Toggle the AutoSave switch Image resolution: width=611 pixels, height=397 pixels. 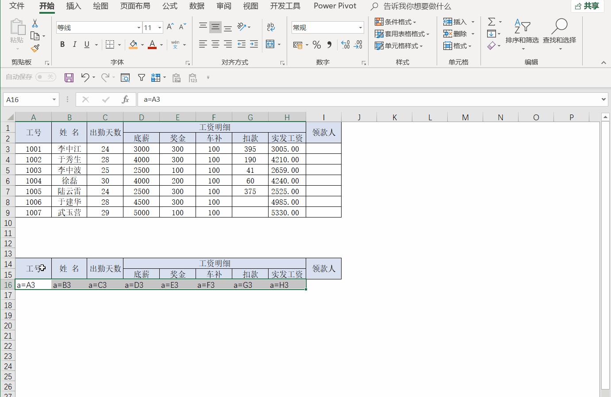[46, 77]
